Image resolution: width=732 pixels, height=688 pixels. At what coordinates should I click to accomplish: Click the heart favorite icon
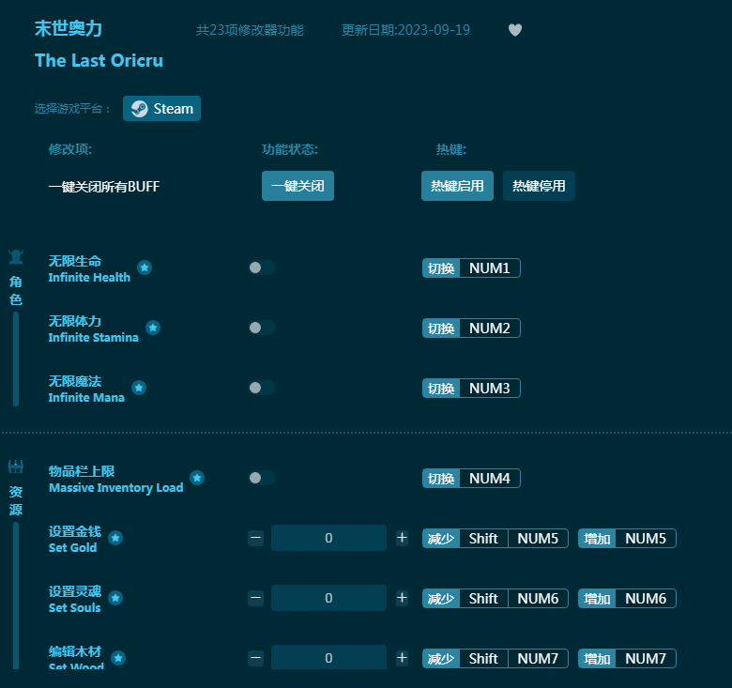[515, 30]
